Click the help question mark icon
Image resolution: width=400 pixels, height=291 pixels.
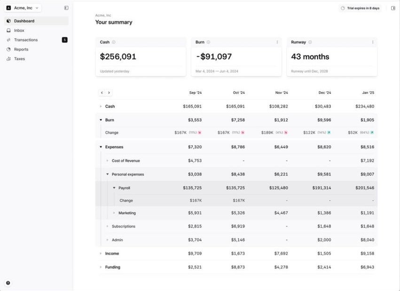pos(8,283)
